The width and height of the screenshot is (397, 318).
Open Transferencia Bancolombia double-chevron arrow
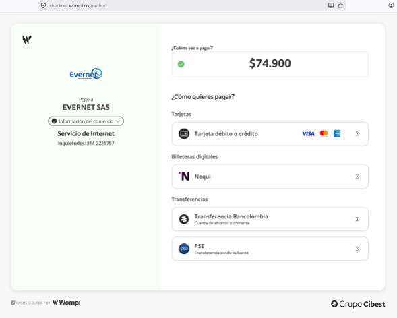[x=357, y=219]
